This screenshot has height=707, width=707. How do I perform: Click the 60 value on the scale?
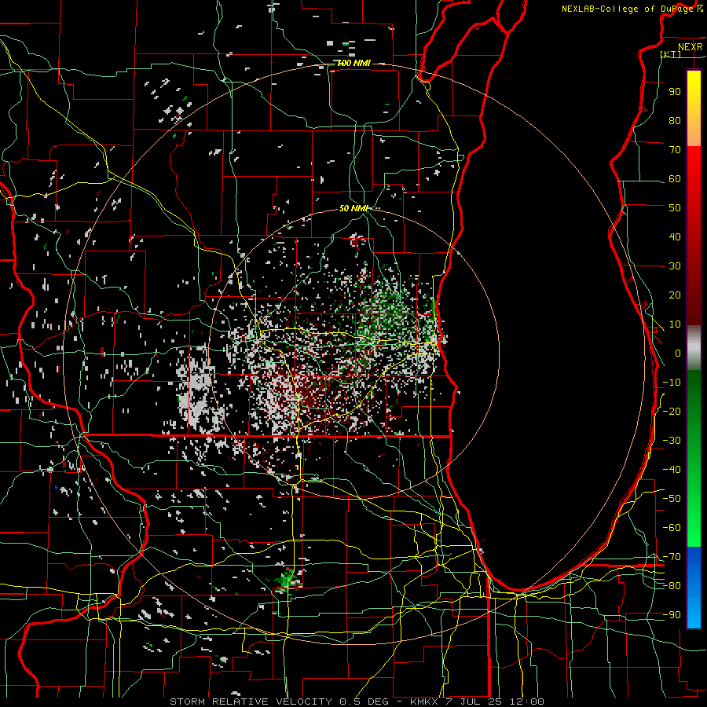675,179
